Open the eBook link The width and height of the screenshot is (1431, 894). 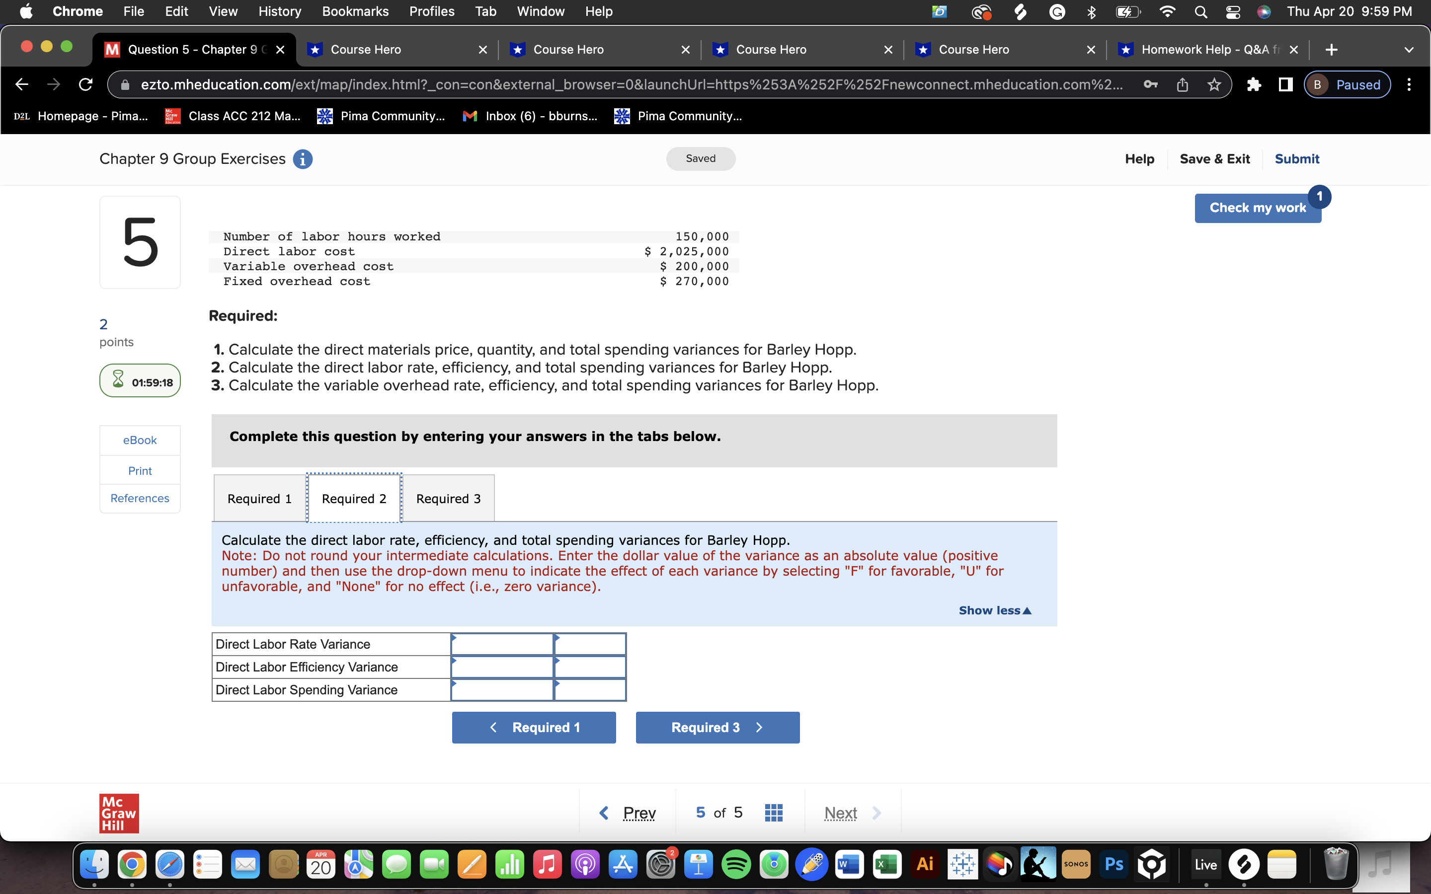140,440
